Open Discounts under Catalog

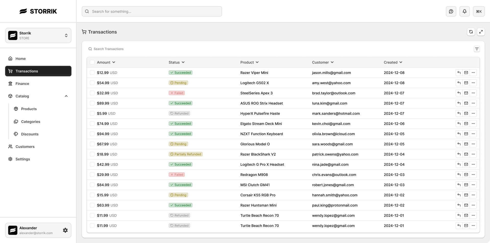(x=30, y=134)
